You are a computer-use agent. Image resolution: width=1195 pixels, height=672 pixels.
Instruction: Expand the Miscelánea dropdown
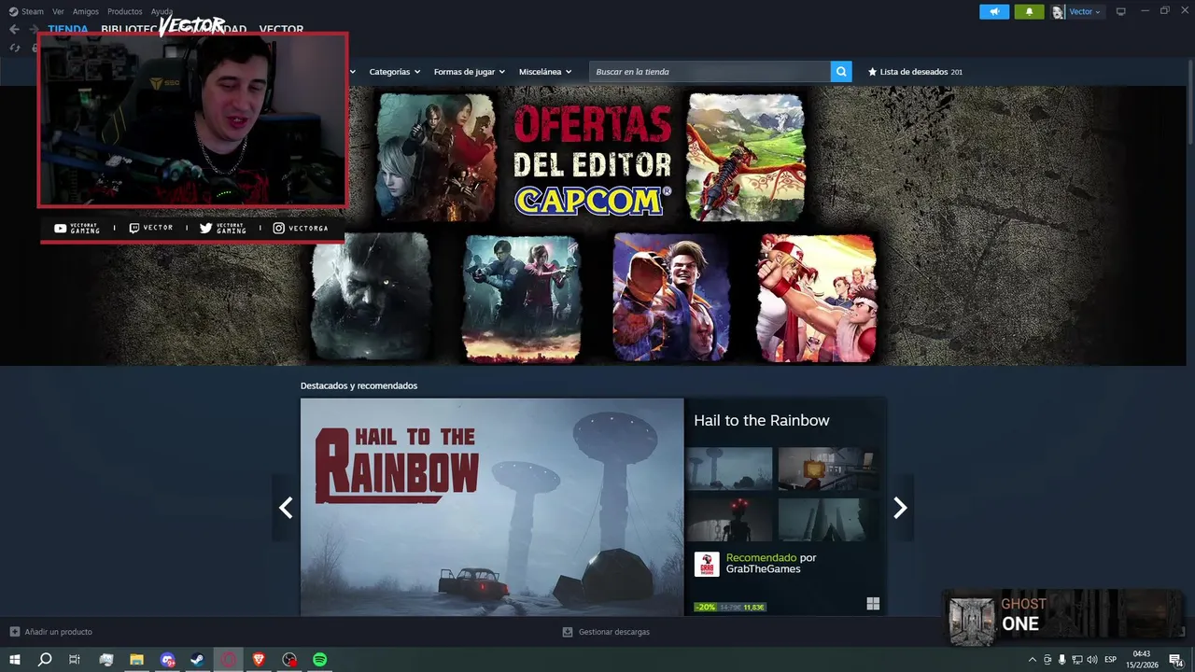point(546,72)
